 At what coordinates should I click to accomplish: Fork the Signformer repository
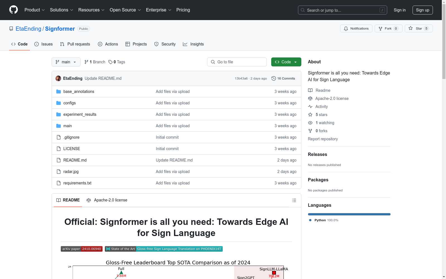pos(388,28)
